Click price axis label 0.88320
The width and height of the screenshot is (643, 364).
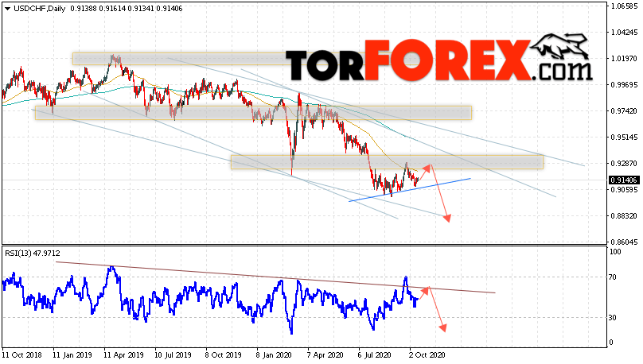pyautogui.click(x=624, y=216)
